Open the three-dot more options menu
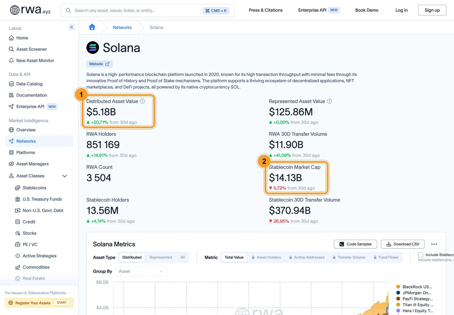 coord(434,244)
